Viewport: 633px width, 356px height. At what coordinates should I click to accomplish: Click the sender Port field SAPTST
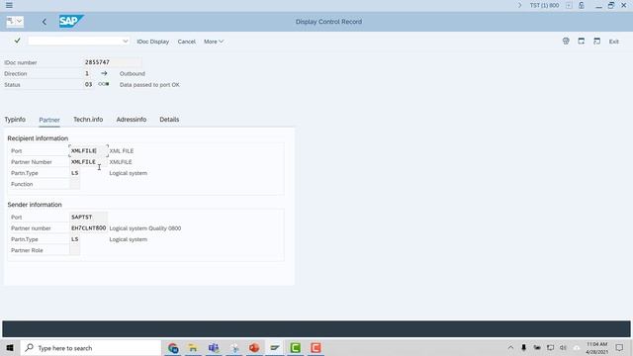point(88,217)
